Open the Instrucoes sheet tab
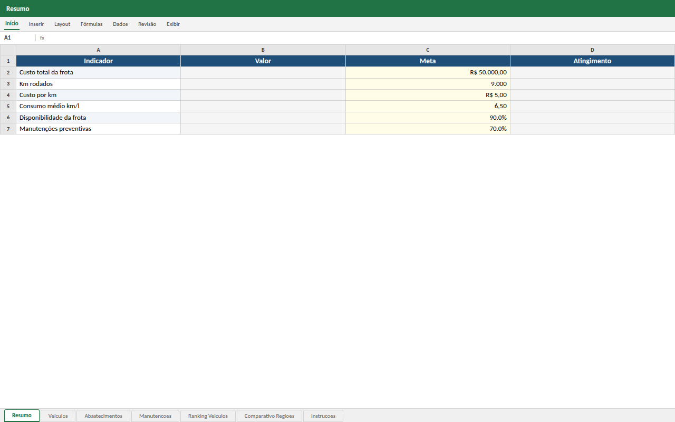 coord(323,416)
